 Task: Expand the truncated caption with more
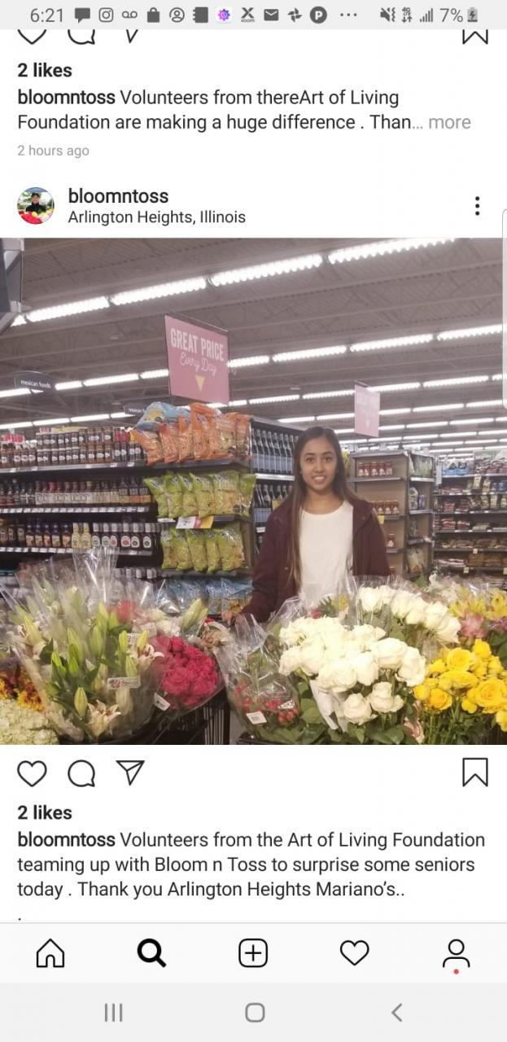pos(449,122)
